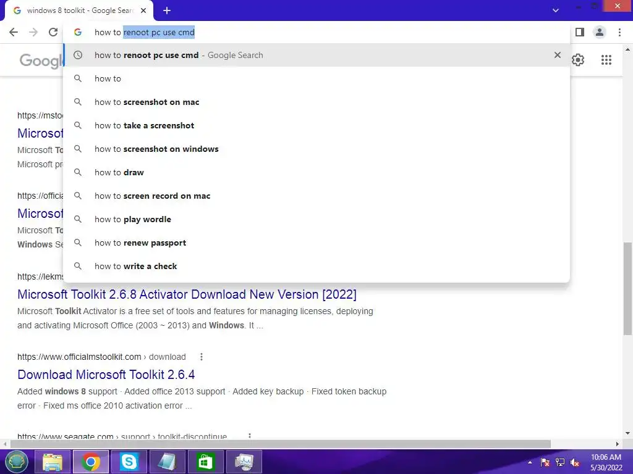Click the scroll up arrow
Screen dimensions: 633x474
point(627,50)
